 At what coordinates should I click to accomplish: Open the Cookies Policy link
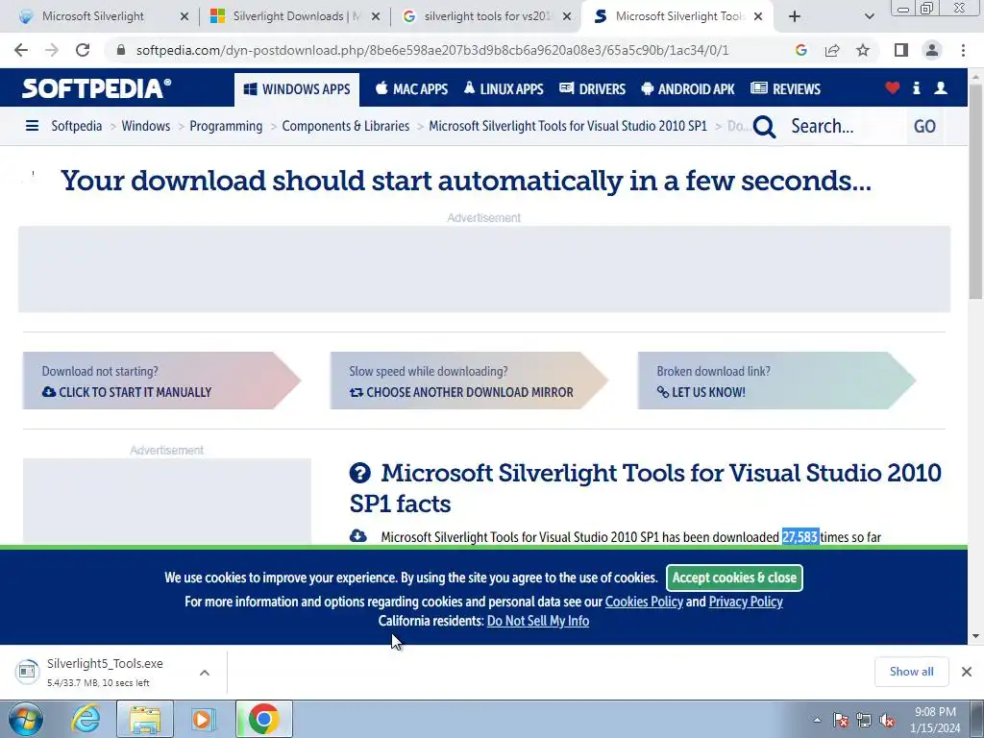click(644, 602)
